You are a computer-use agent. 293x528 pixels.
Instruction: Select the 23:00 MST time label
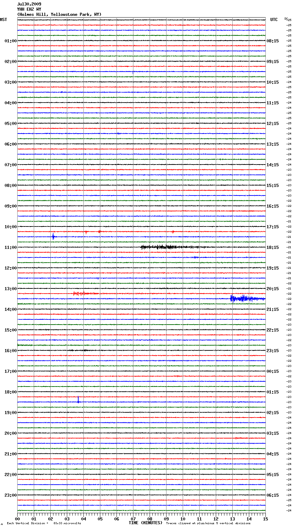pyautogui.click(x=11, y=495)
